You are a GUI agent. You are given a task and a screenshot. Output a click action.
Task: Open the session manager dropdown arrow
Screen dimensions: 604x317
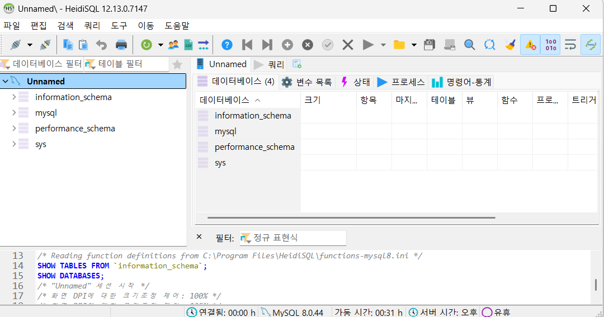point(30,45)
